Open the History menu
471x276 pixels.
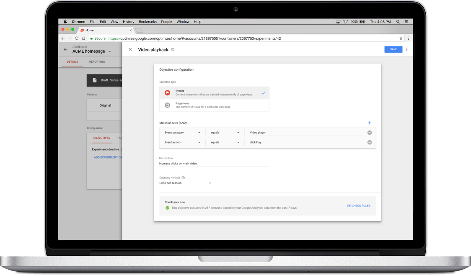click(129, 22)
